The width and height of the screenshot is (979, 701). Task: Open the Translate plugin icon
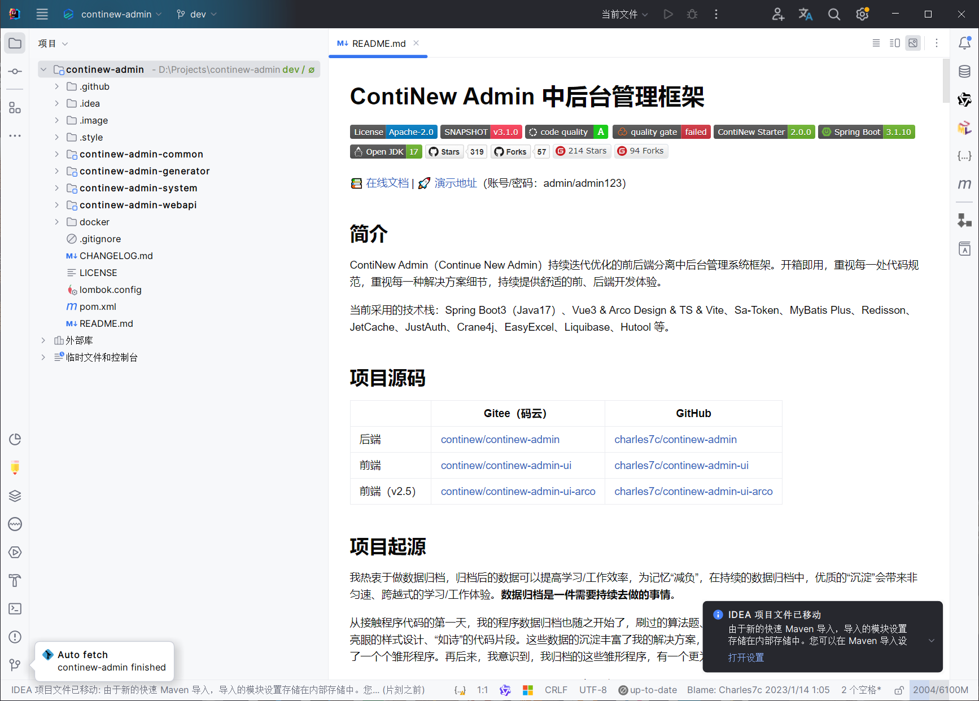click(x=806, y=14)
